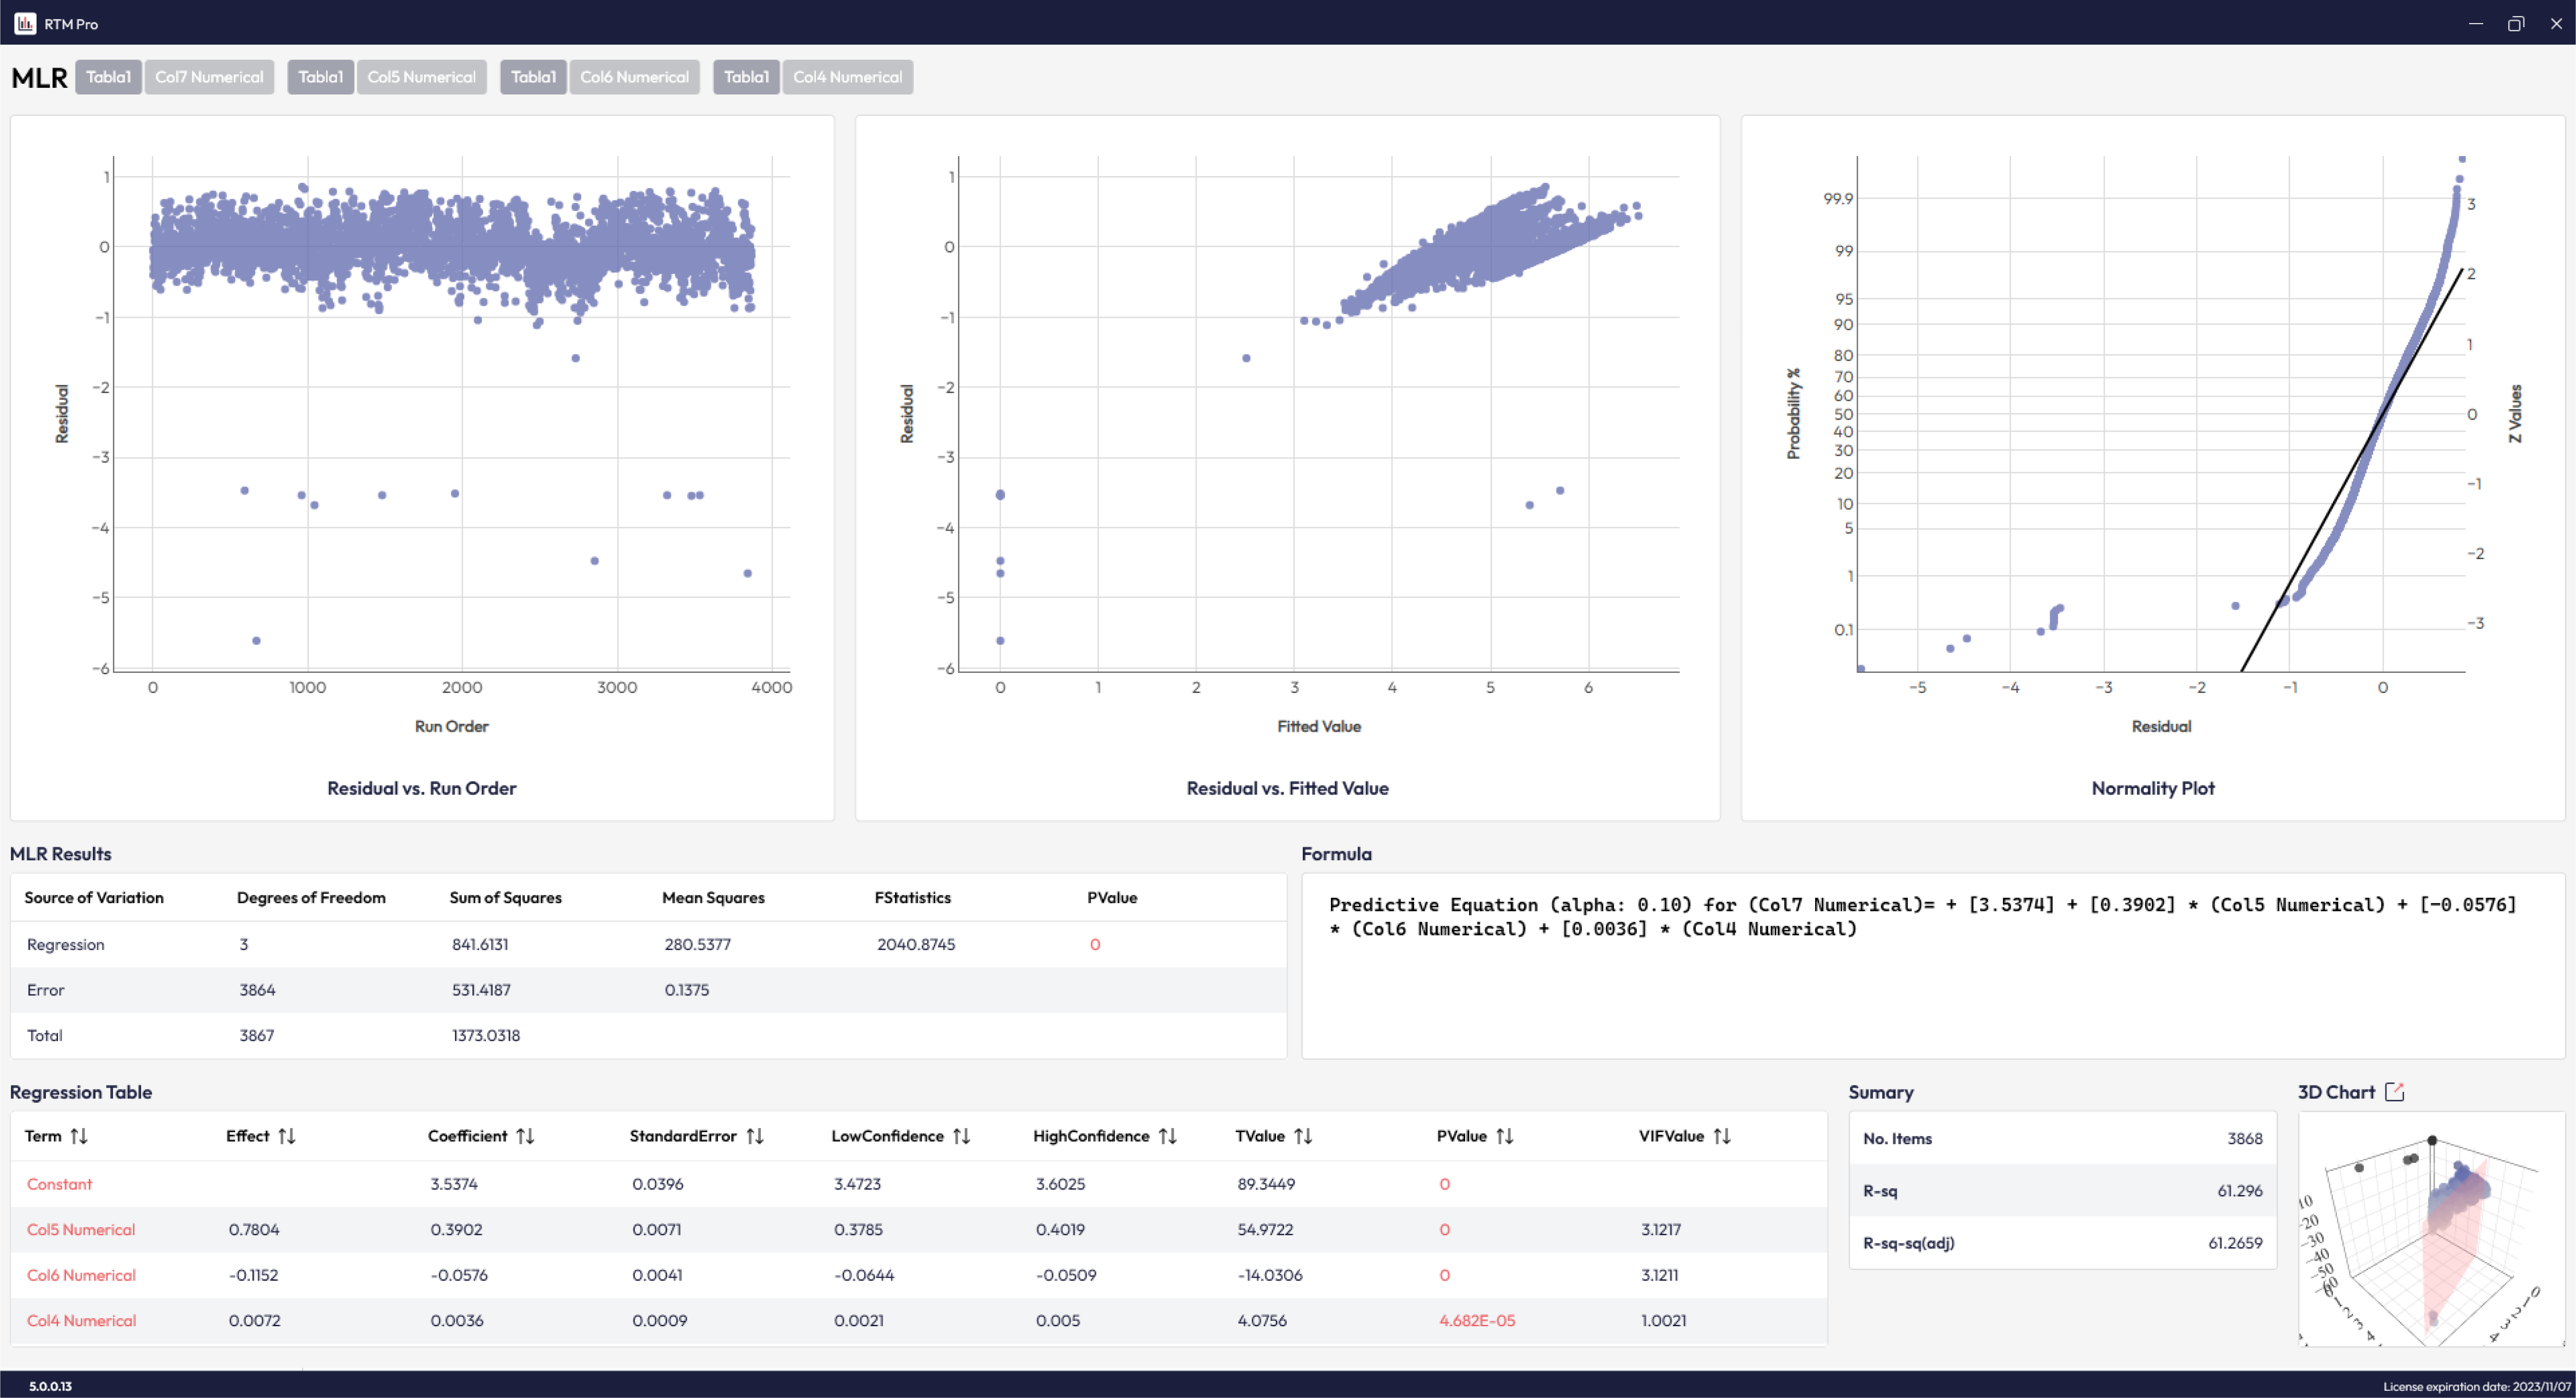Click the RTM Pro app logo
Screen dimensions: 2576x1398
(25, 23)
